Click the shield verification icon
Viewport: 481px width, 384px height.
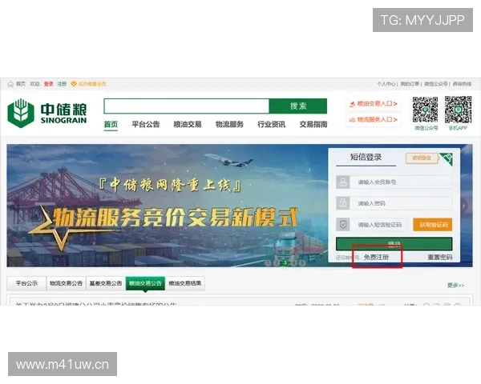343,225
